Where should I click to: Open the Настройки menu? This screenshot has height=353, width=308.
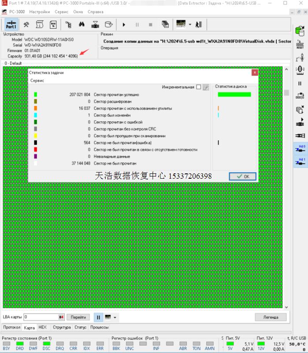click(39, 12)
